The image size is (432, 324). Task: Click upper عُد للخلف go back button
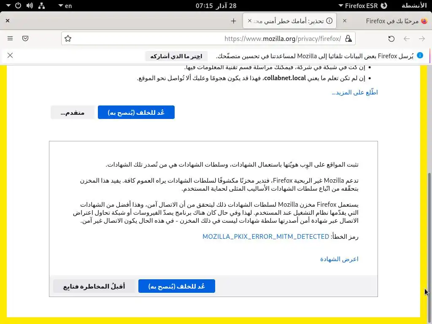136,112
